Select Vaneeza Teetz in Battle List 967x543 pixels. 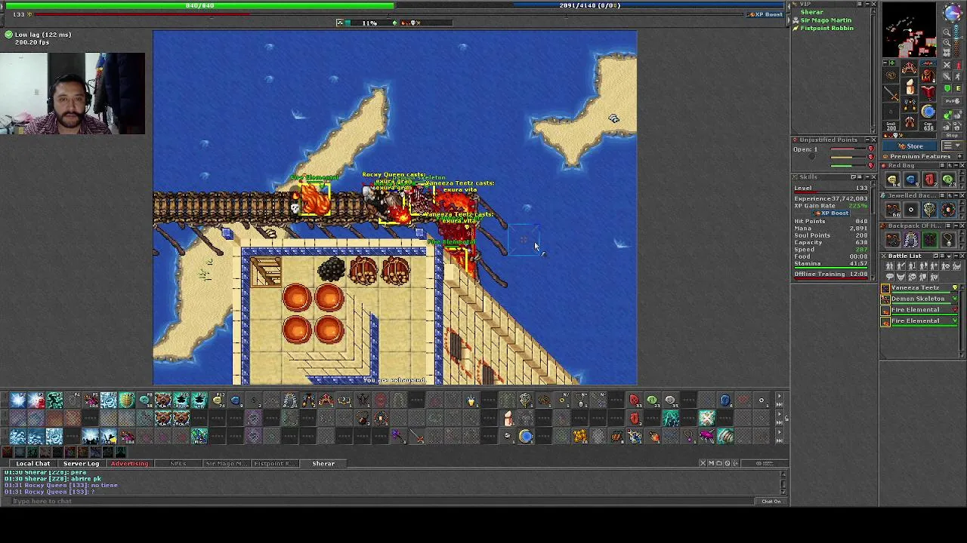920,287
